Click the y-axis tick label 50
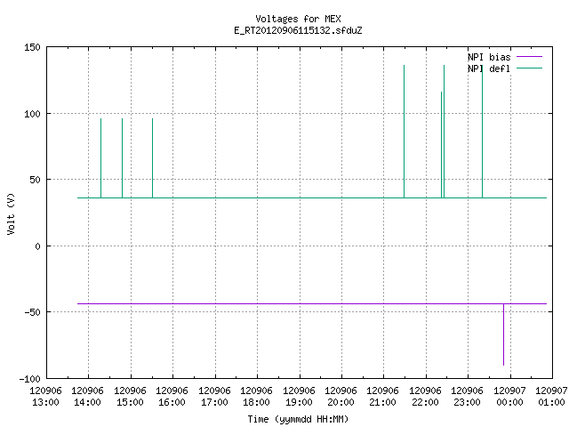Screen dimensions: 569x427 coord(35,180)
